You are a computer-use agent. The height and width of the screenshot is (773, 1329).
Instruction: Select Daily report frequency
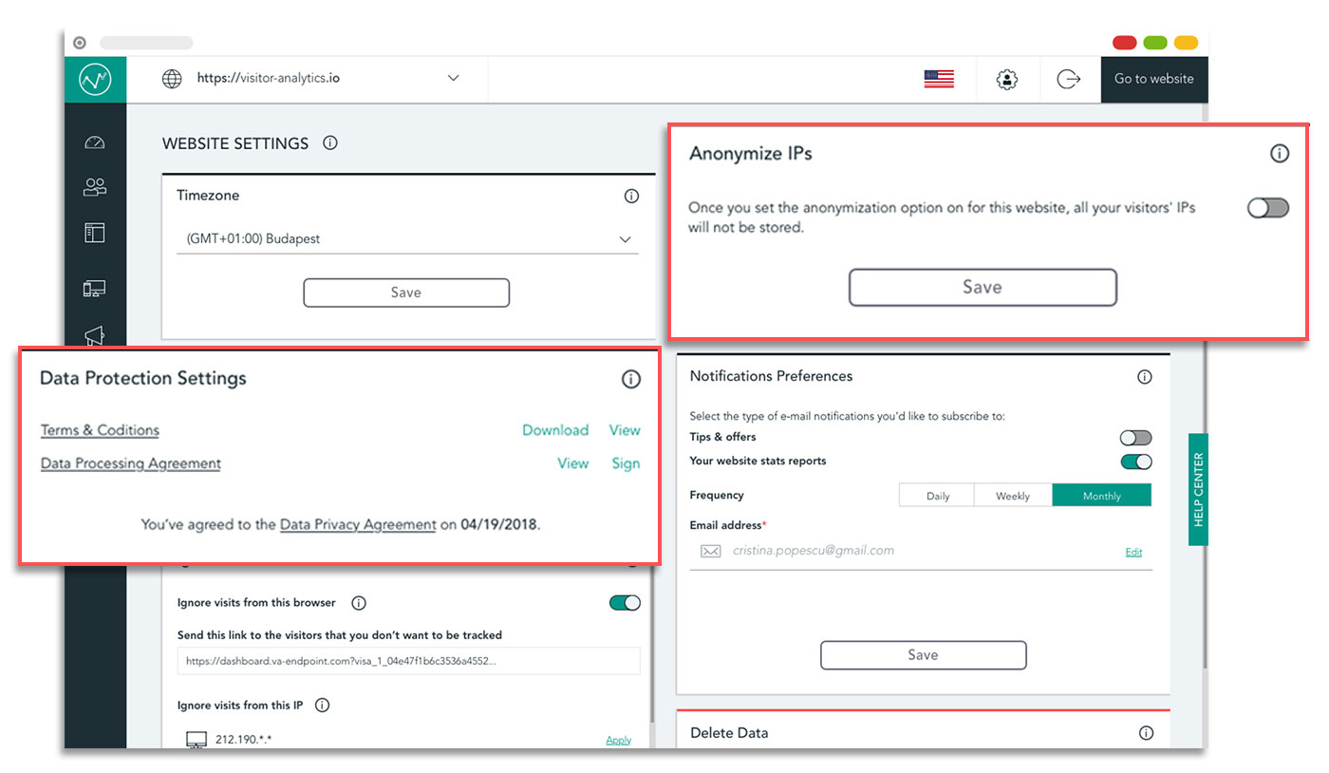[937, 496]
